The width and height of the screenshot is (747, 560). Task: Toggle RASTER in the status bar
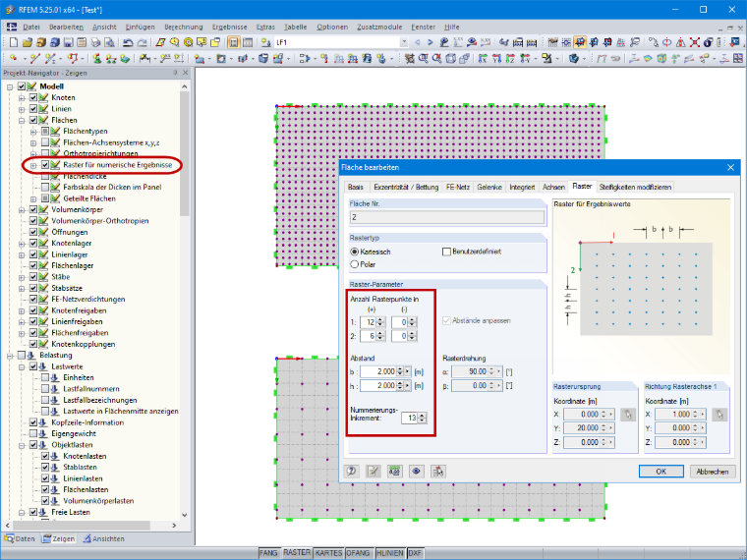(x=296, y=553)
